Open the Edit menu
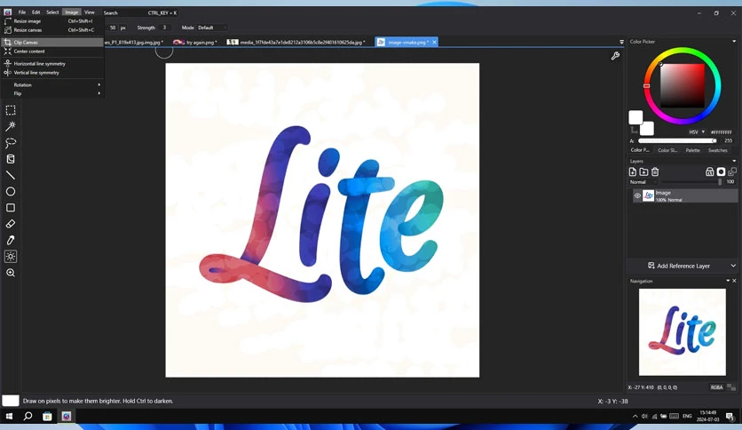Viewport: 742px width, 430px height. (x=36, y=12)
